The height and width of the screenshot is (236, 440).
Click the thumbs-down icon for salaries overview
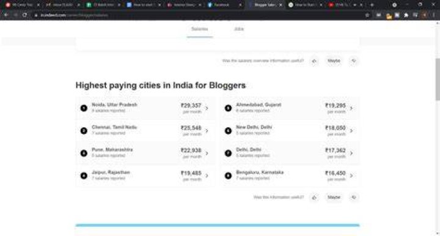click(354, 61)
